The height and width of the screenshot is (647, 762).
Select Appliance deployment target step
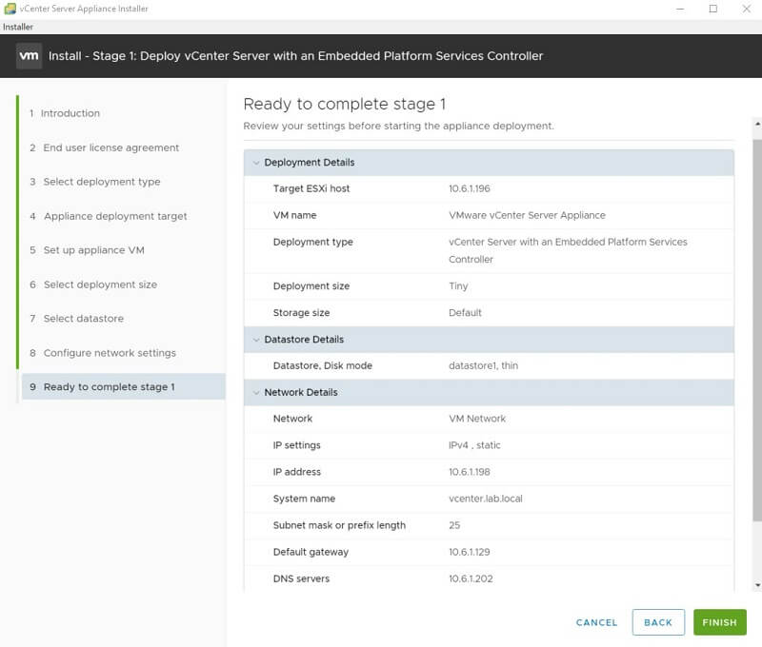point(114,216)
